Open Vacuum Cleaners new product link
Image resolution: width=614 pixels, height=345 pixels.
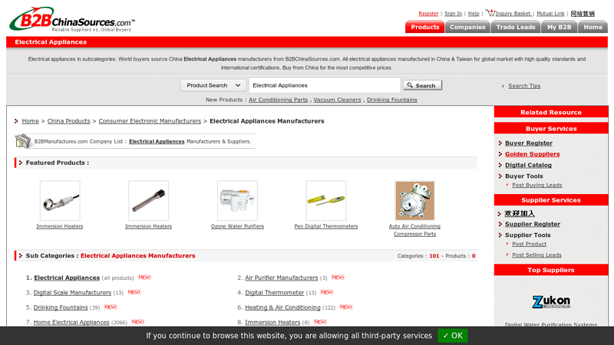pyautogui.click(x=337, y=100)
